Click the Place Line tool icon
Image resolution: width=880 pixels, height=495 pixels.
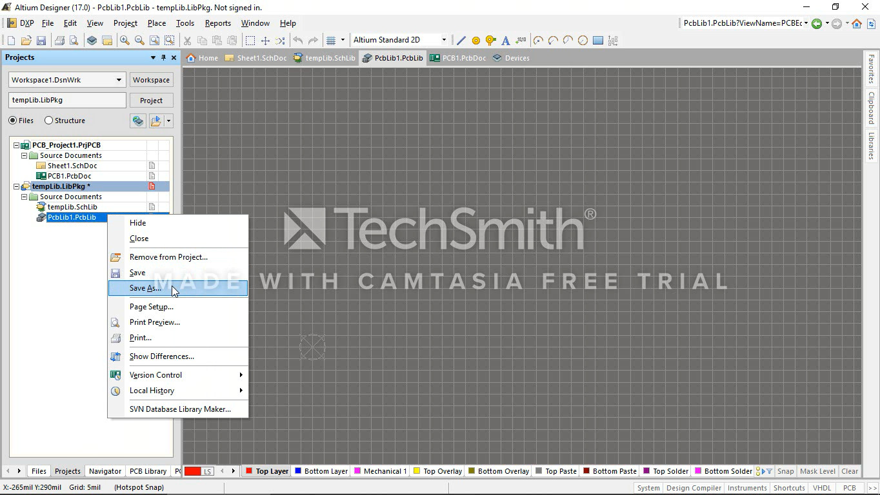(x=461, y=41)
